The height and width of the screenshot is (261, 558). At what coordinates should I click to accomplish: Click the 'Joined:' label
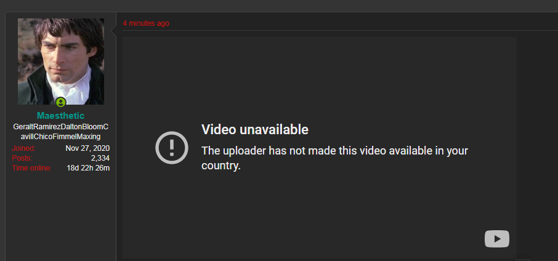pos(24,148)
